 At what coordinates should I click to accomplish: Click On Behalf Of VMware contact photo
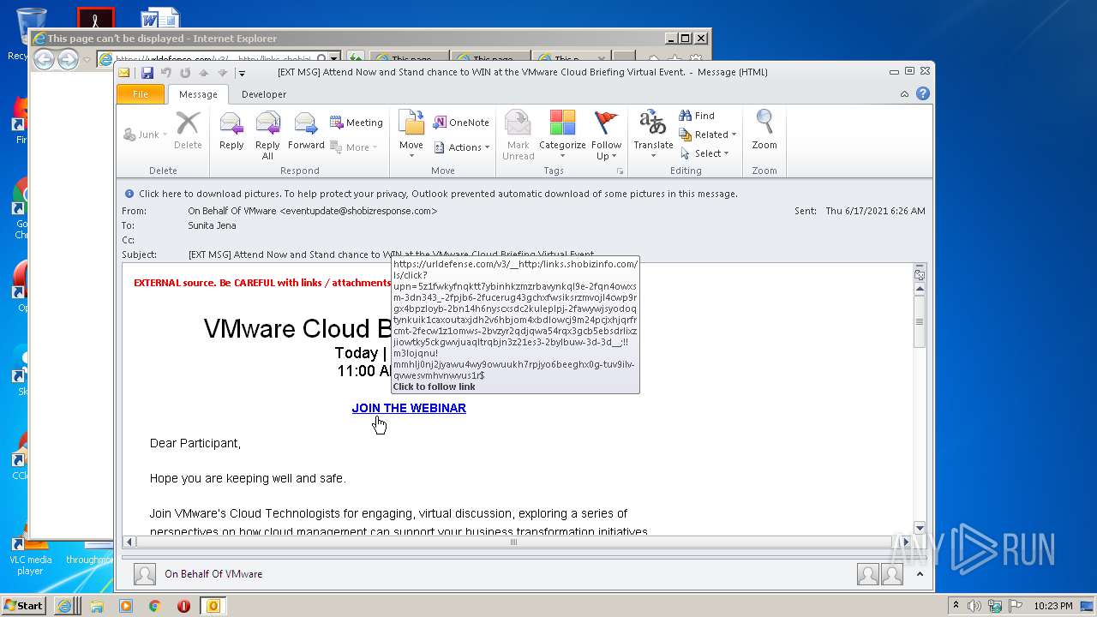coord(145,574)
